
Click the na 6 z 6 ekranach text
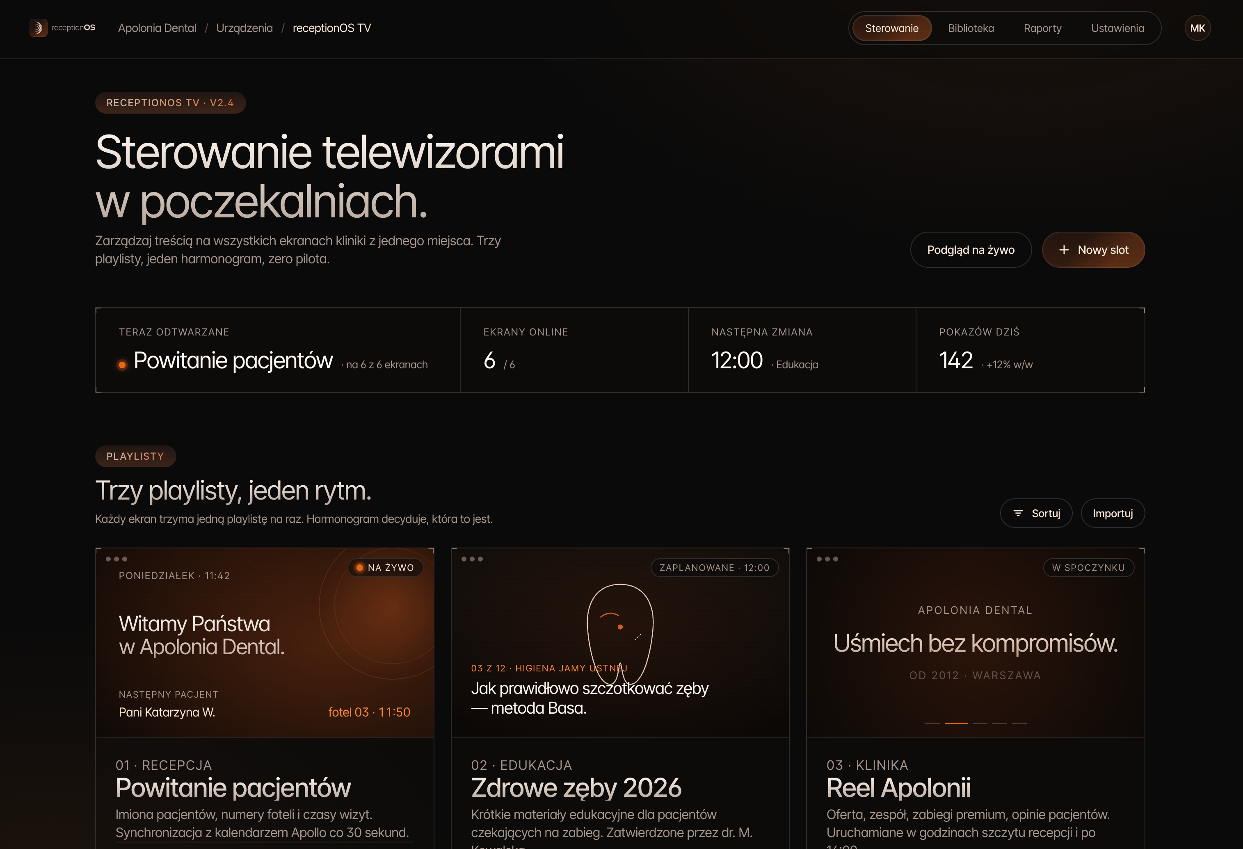tap(387, 365)
